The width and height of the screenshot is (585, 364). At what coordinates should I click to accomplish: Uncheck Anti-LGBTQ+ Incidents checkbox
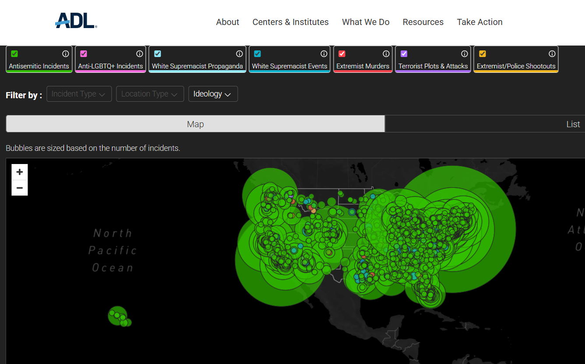click(x=84, y=54)
